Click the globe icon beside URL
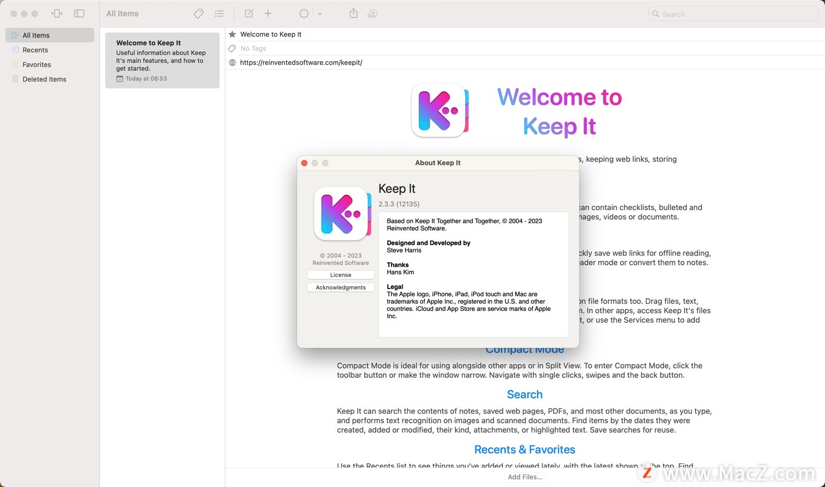Image resolution: width=825 pixels, height=487 pixels. pos(232,62)
